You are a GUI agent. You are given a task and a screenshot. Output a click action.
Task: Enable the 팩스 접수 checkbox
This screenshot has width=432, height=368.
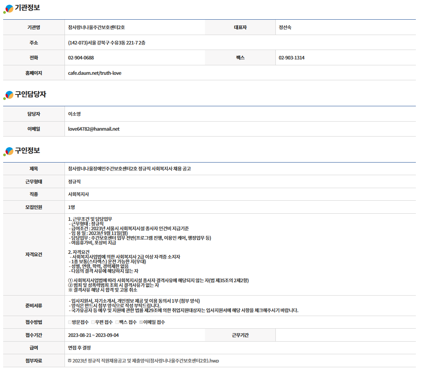[x=117, y=322]
